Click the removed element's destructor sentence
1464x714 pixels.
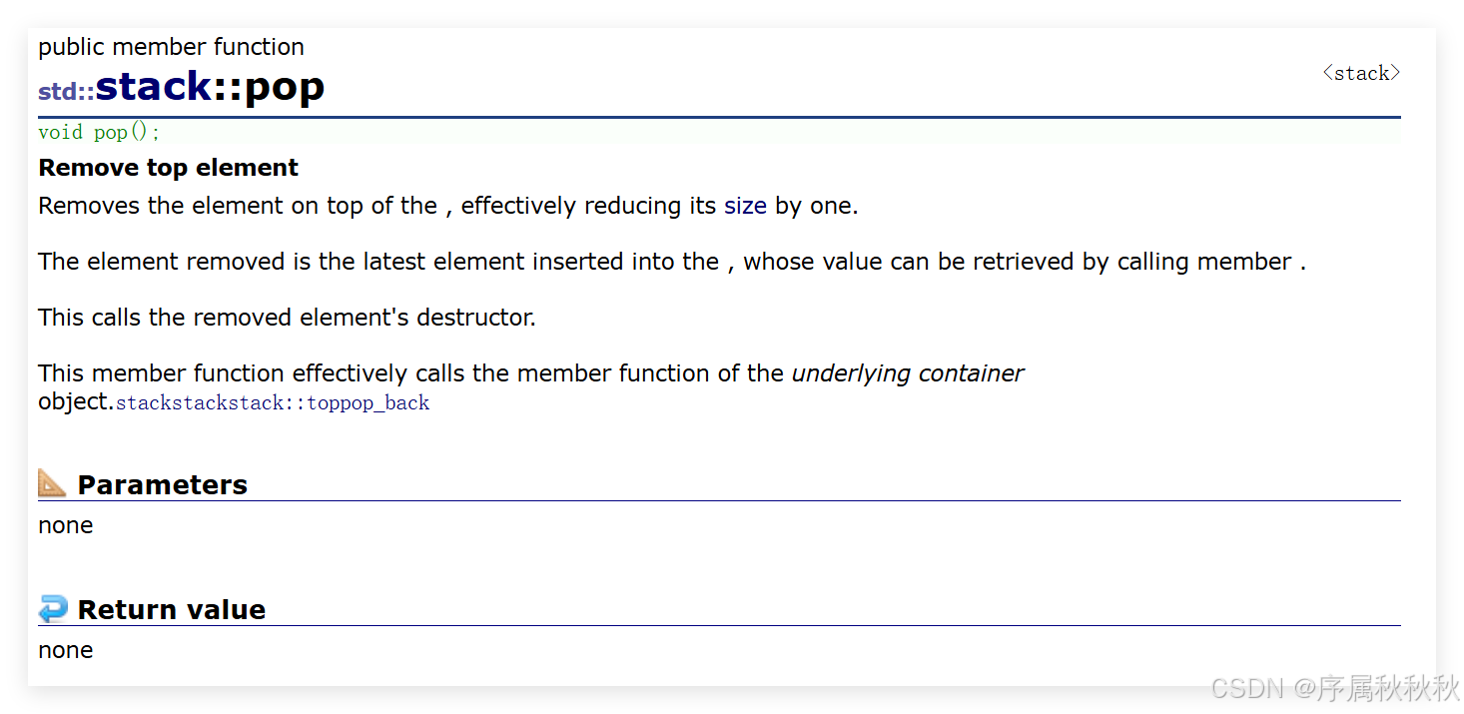[287, 318]
